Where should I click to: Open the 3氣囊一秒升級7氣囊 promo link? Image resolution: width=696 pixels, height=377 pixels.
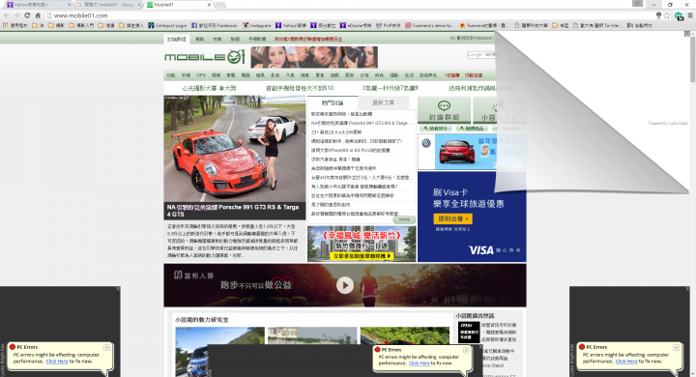point(390,88)
